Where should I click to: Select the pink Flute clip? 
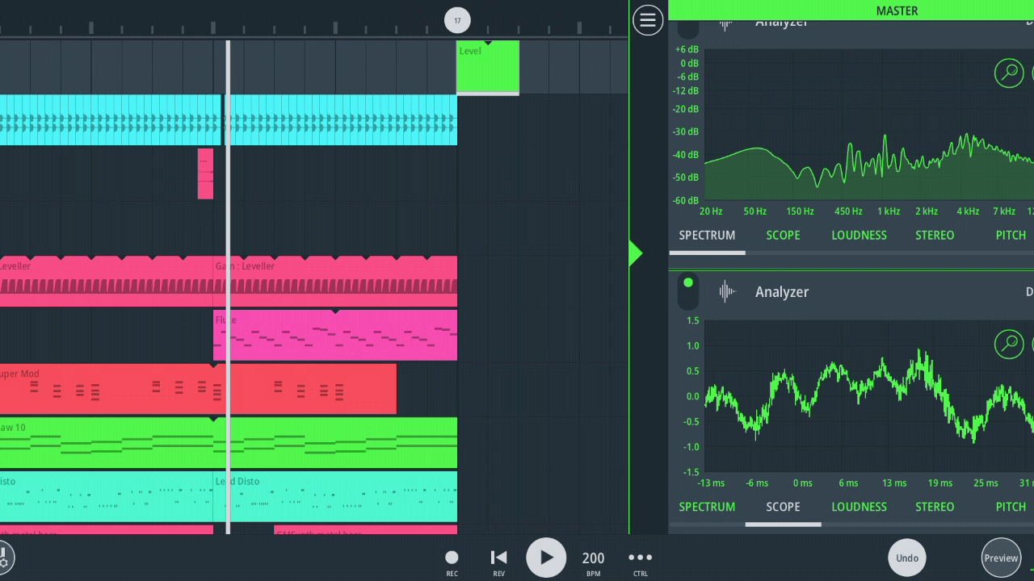(335, 335)
